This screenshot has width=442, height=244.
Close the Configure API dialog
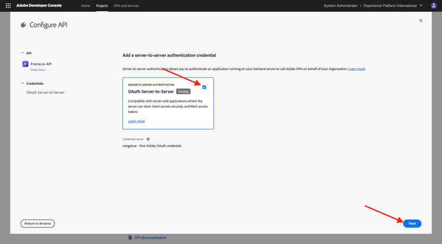[421, 21]
